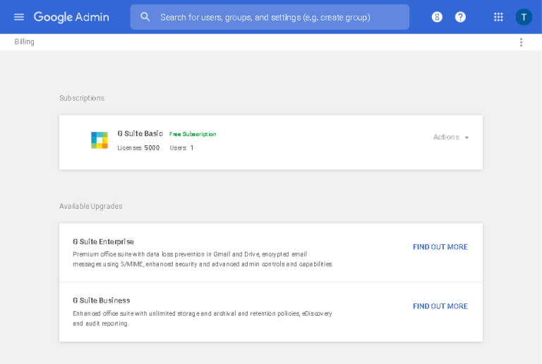Expand the Actions dropdown

(x=451, y=137)
